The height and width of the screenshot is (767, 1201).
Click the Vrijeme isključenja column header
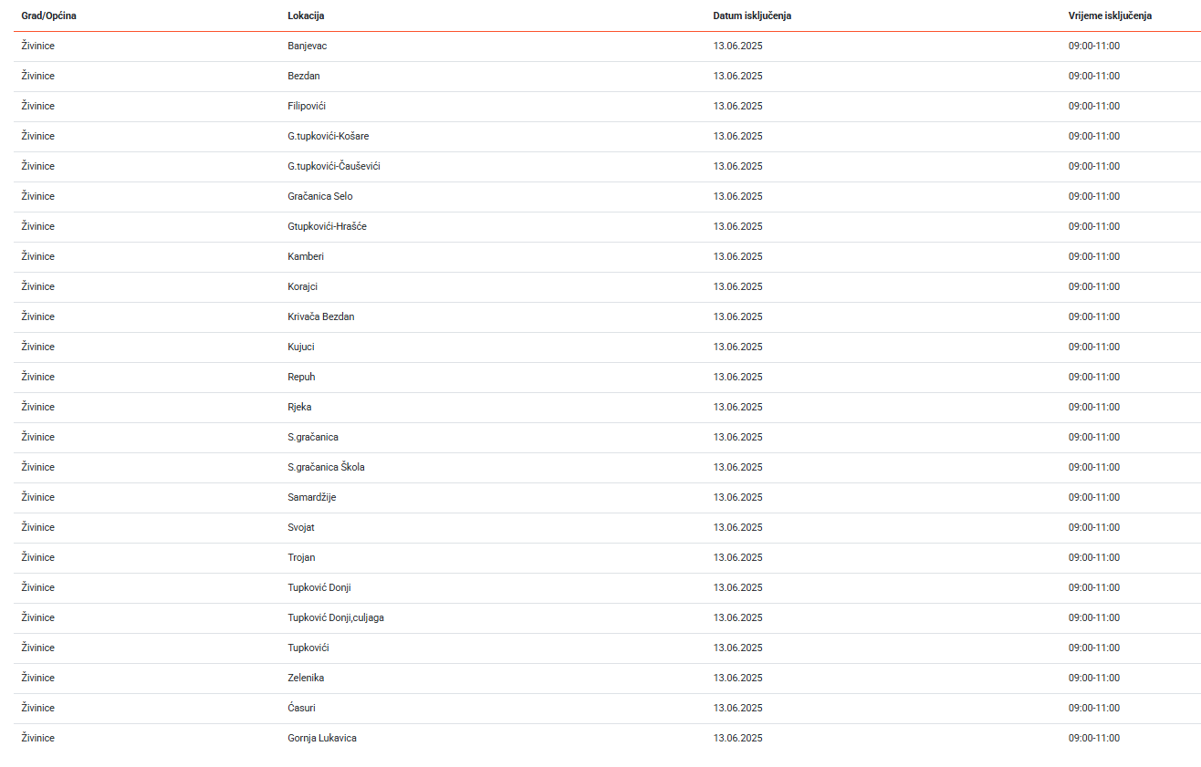[1110, 16]
